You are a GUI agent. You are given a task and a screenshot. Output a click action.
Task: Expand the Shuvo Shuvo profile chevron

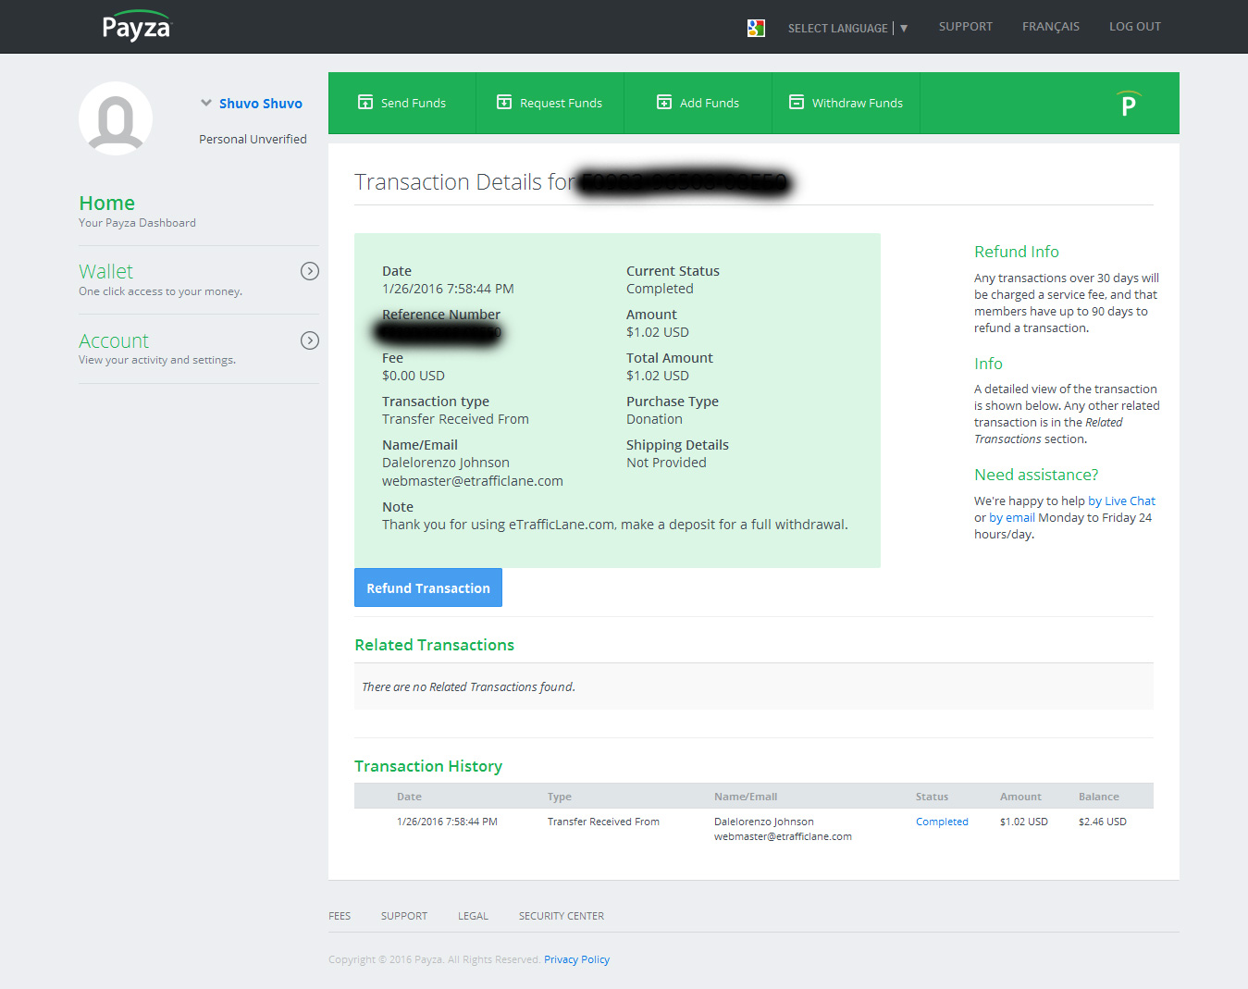[206, 103]
